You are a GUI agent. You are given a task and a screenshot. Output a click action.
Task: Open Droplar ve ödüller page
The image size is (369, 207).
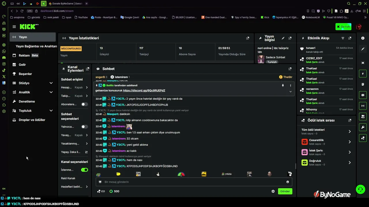pyautogui.click(x=33, y=120)
